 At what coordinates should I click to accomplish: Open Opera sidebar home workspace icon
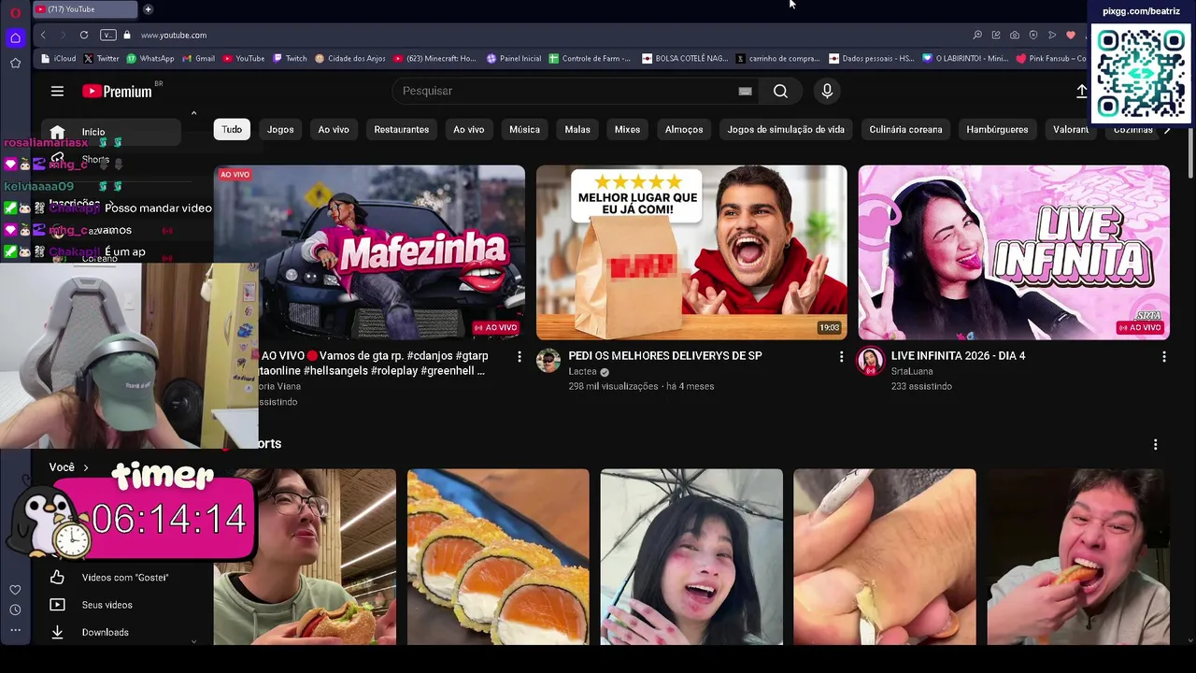[x=15, y=38]
